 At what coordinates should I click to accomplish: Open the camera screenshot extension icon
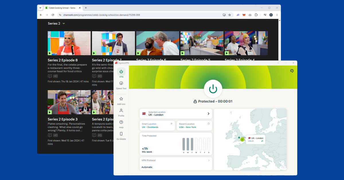(x=250, y=15)
